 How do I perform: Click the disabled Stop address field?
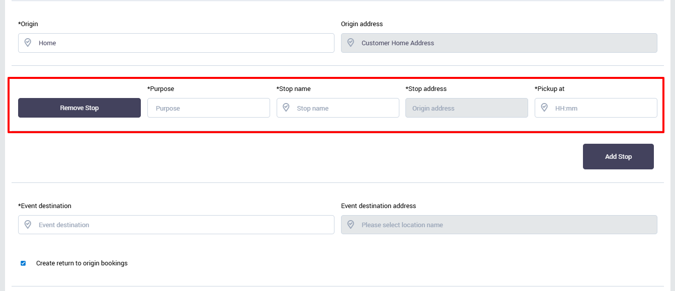tap(466, 108)
